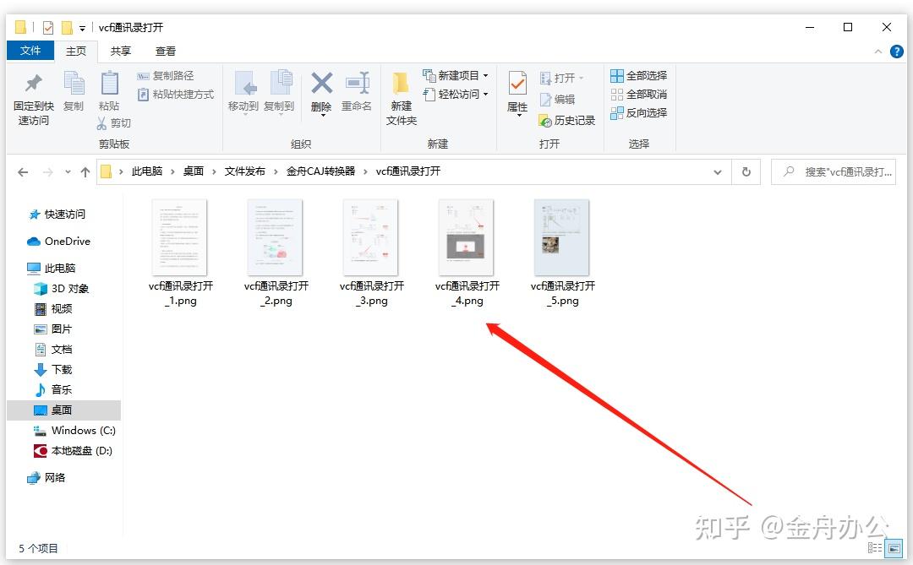Screen dimensions: 913x565
Task: Switch to details view in status bar
Action: tap(875, 547)
